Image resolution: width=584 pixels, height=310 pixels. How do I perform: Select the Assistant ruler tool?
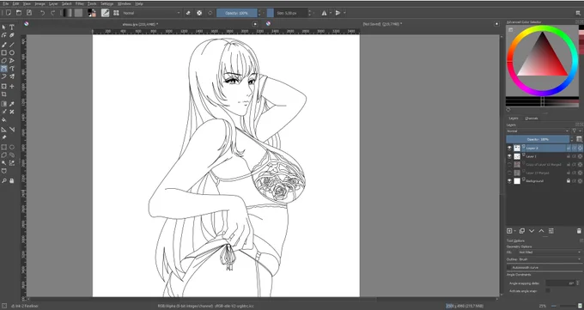point(4,130)
